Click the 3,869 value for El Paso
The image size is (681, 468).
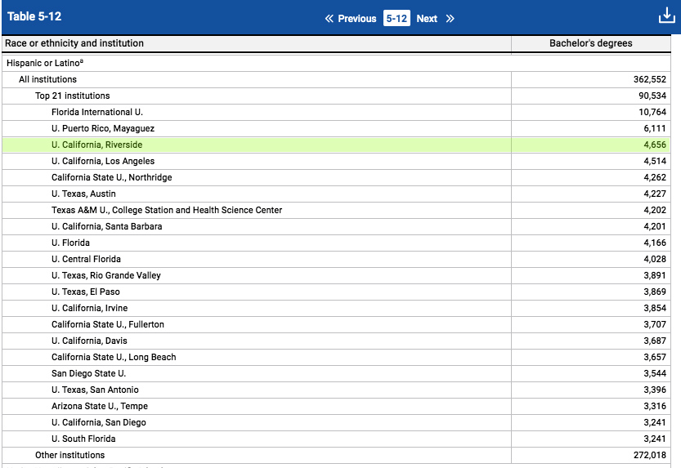pyautogui.click(x=655, y=292)
